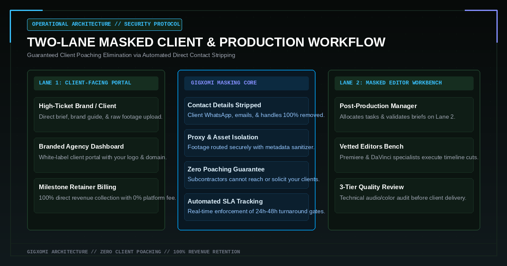The image size is (507, 266).
Task: Click the Operational Architecture // Security Protocol badge
Action: click(104, 24)
